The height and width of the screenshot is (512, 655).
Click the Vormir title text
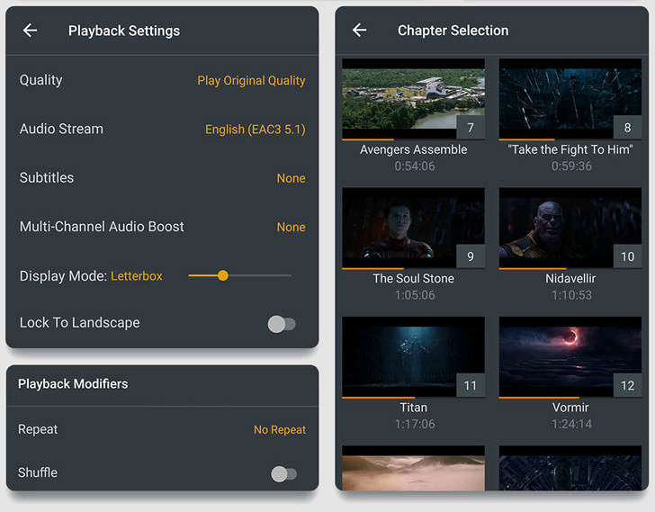tap(570, 408)
